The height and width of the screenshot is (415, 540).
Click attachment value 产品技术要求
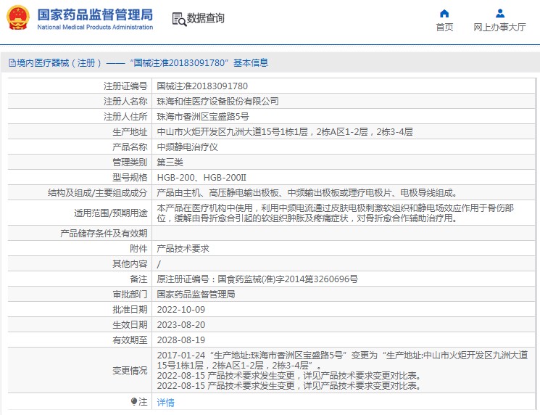coord(183,249)
